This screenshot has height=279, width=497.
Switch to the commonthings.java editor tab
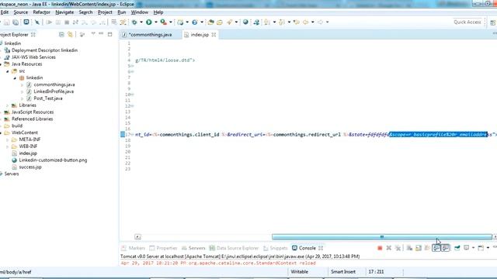(x=150, y=35)
